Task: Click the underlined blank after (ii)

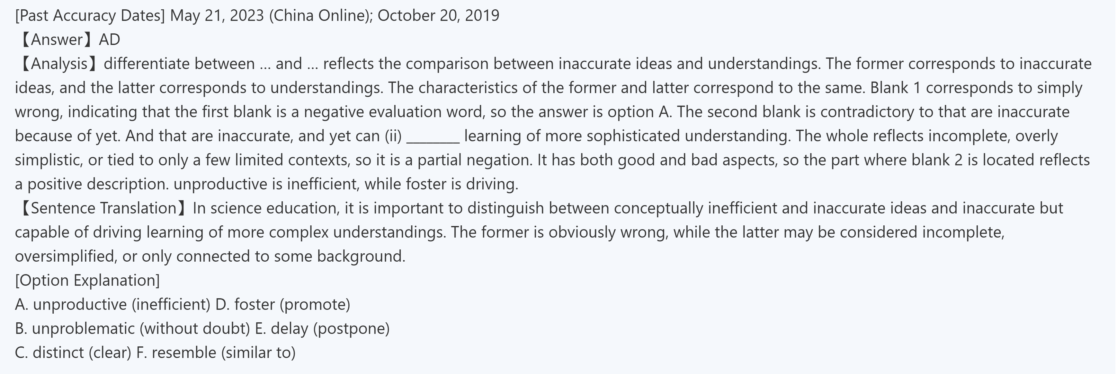Action: (433, 136)
